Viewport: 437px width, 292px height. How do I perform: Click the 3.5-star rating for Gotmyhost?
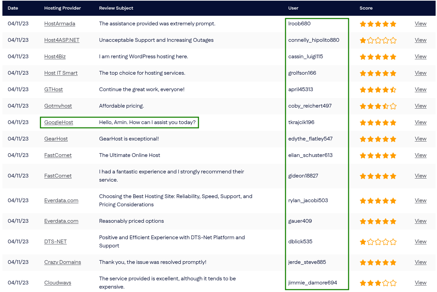tap(378, 106)
